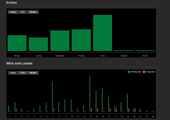The height and width of the screenshot is (120, 170).
Task: Toggle Winning deals legend swatch
Action: point(129,72)
